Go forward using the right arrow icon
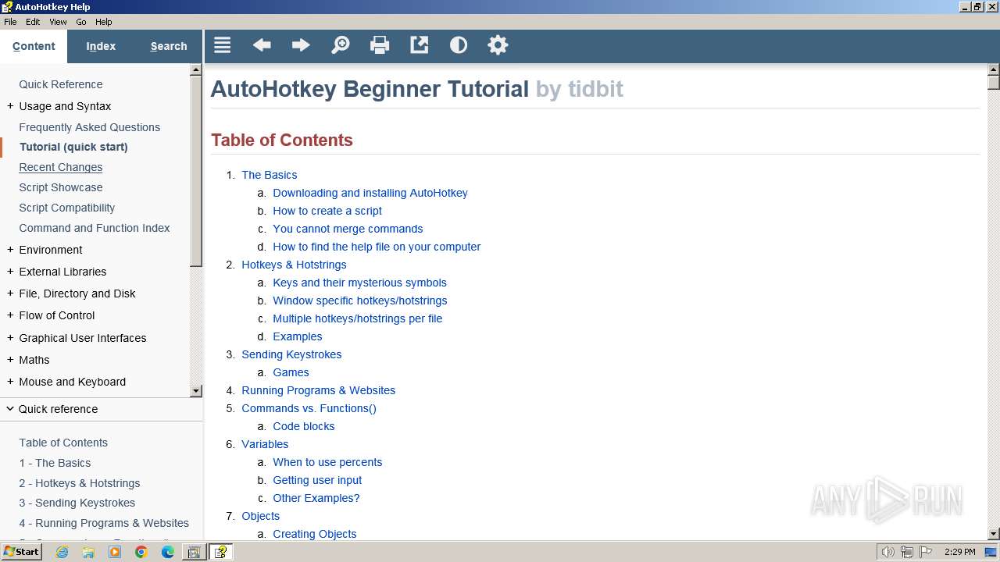1000x562 pixels. point(301,45)
